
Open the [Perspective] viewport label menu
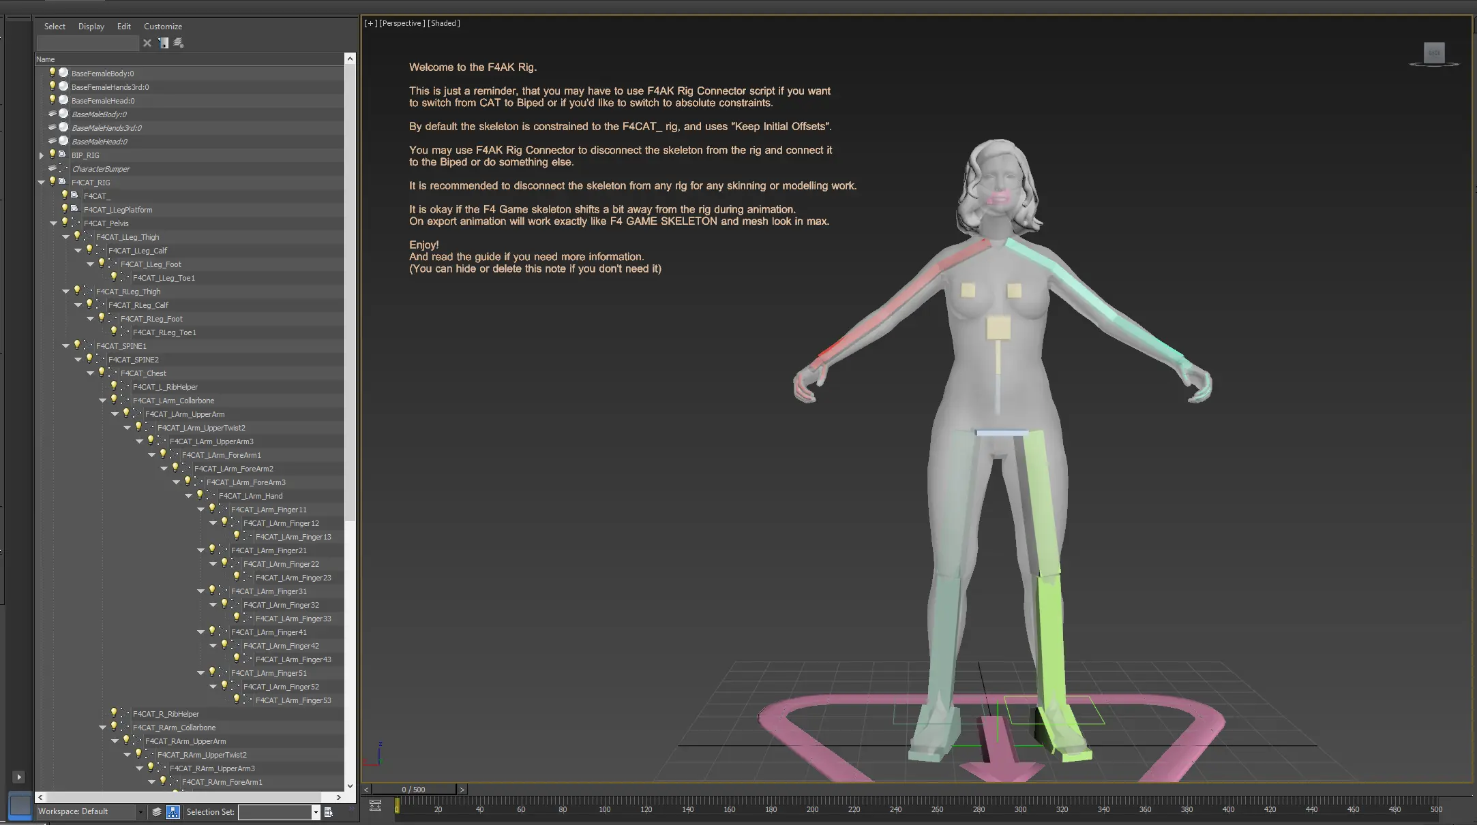pyautogui.click(x=401, y=23)
